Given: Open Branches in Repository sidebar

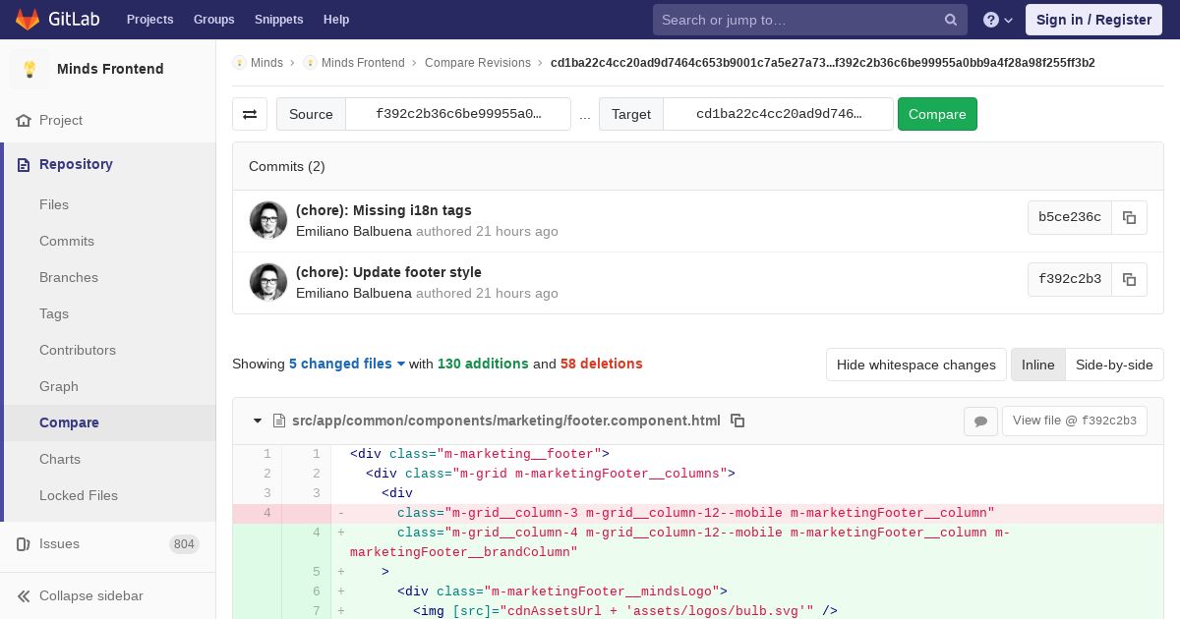Looking at the screenshot, I should tap(69, 277).
